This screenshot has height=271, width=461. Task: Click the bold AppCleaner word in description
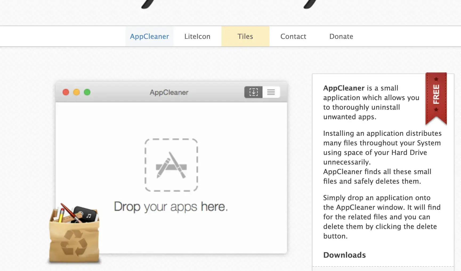pyautogui.click(x=344, y=88)
